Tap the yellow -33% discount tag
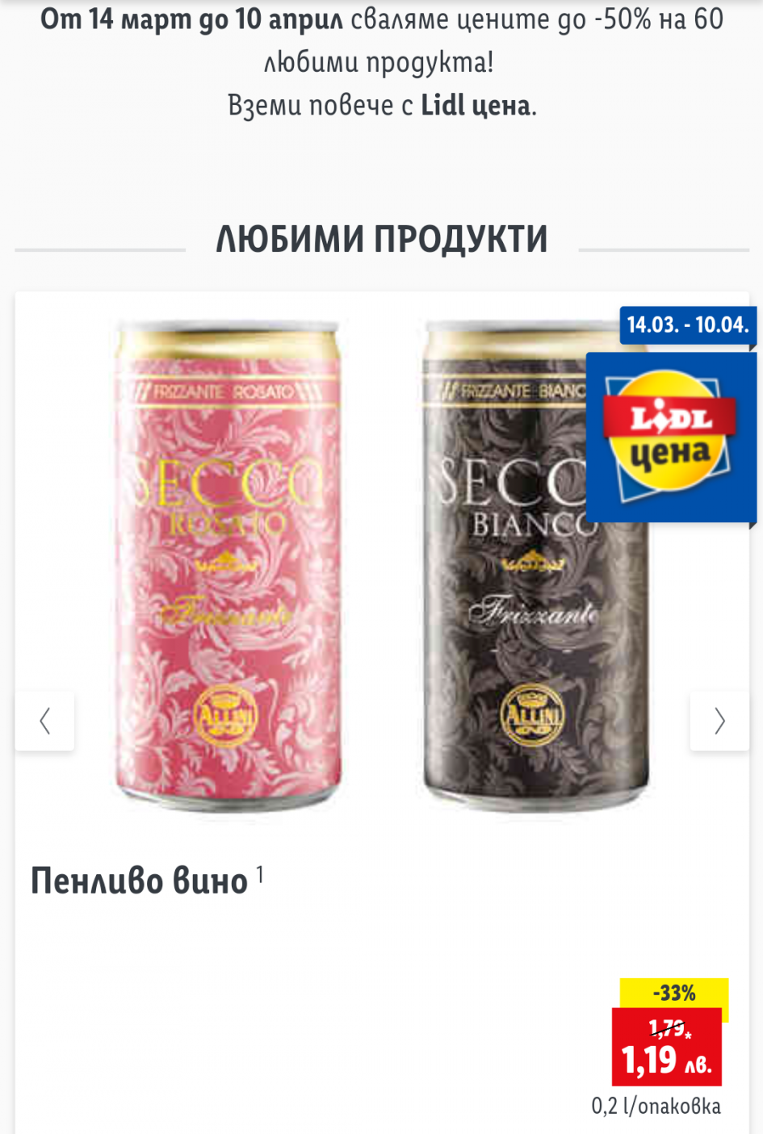The width and height of the screenshot is (763, 1134). (x=674, y=993)
